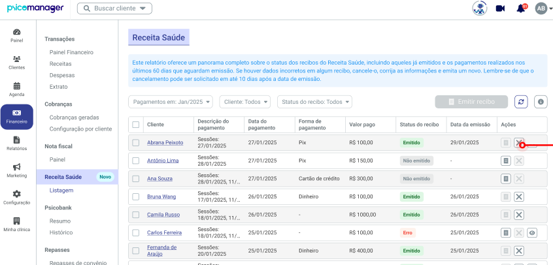Open Agenda in the sidebar
The image size is (553, 265).
(17, 90)
